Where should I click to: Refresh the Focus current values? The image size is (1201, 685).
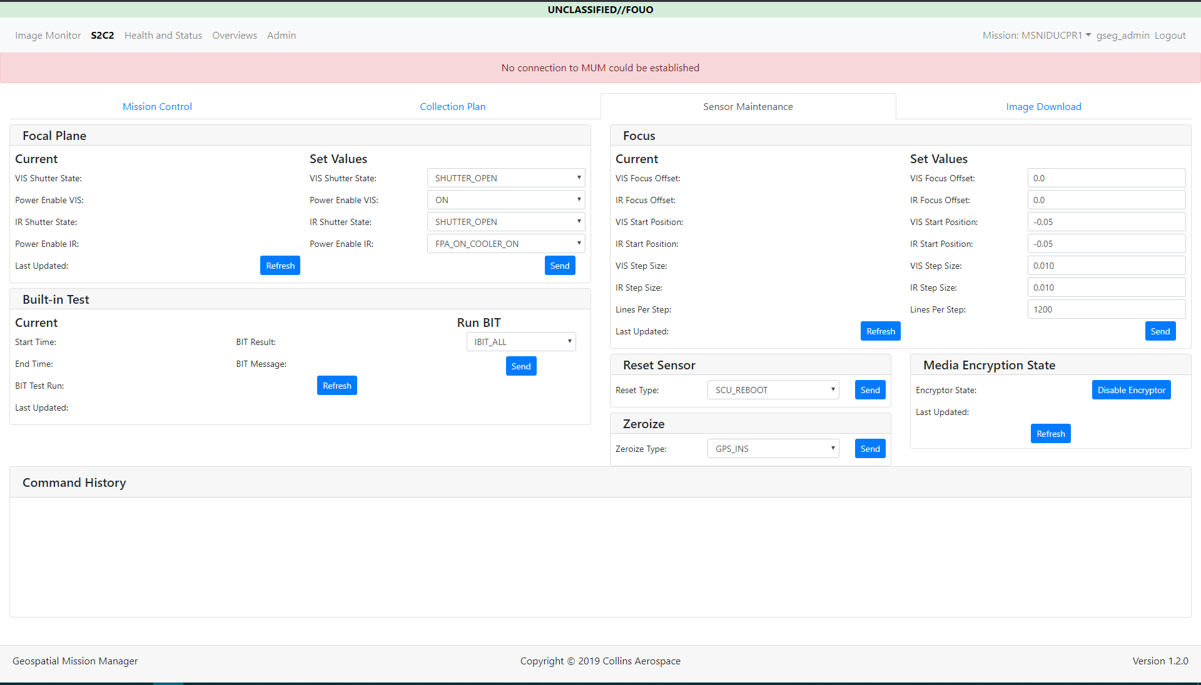(881, 331)
